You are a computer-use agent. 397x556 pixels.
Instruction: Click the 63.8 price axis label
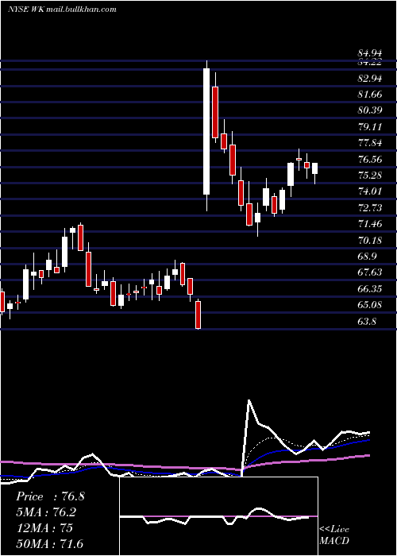coord(368,322)
